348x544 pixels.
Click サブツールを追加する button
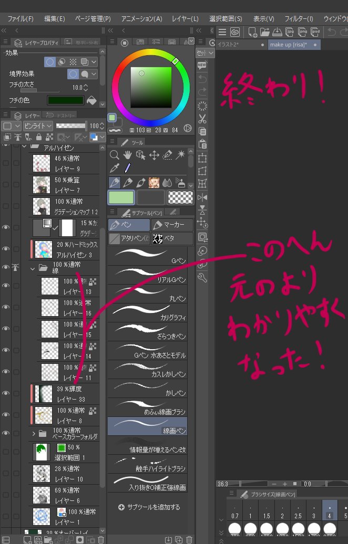coord(149,507)
